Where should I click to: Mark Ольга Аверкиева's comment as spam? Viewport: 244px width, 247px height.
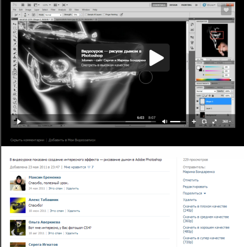[x=55, y=233]
